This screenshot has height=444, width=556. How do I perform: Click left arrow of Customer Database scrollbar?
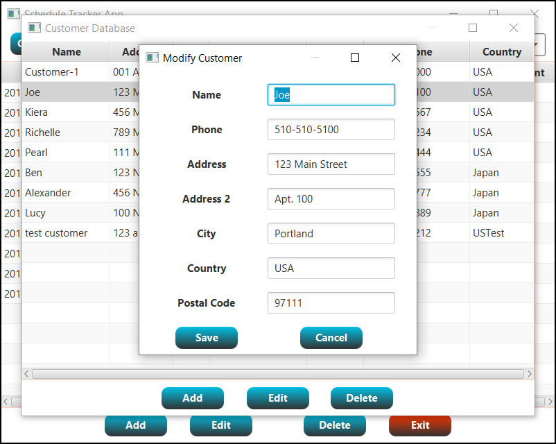point(26,374)
